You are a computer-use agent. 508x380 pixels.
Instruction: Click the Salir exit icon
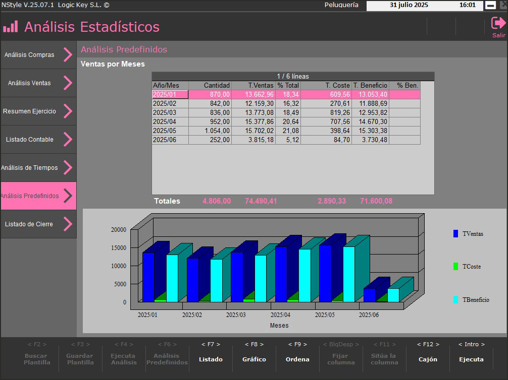coord(498,24)
